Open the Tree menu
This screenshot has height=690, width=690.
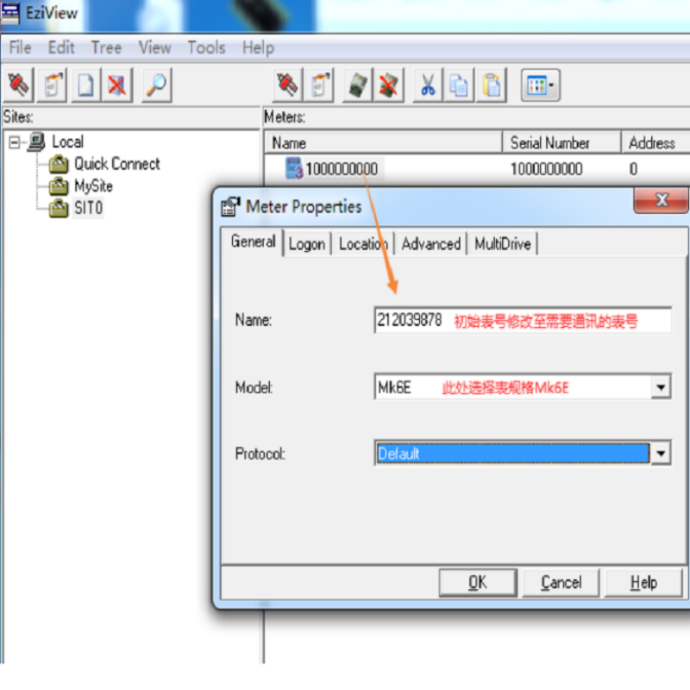click(106, 47)
